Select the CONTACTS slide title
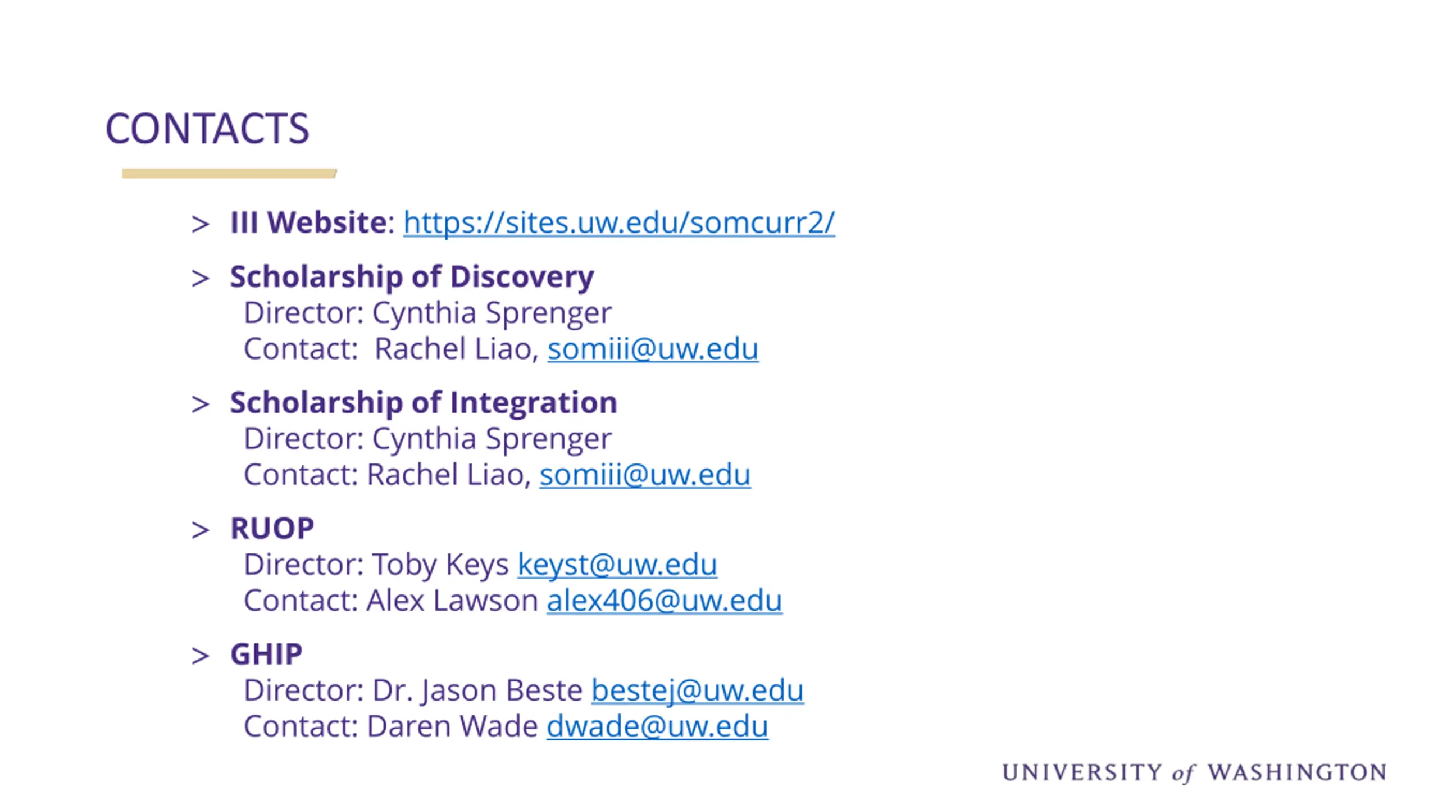Screen dimensions: 1438x809 point(207,129)
